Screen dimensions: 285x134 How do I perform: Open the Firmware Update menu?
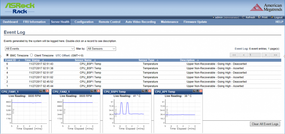pos(195,22)
